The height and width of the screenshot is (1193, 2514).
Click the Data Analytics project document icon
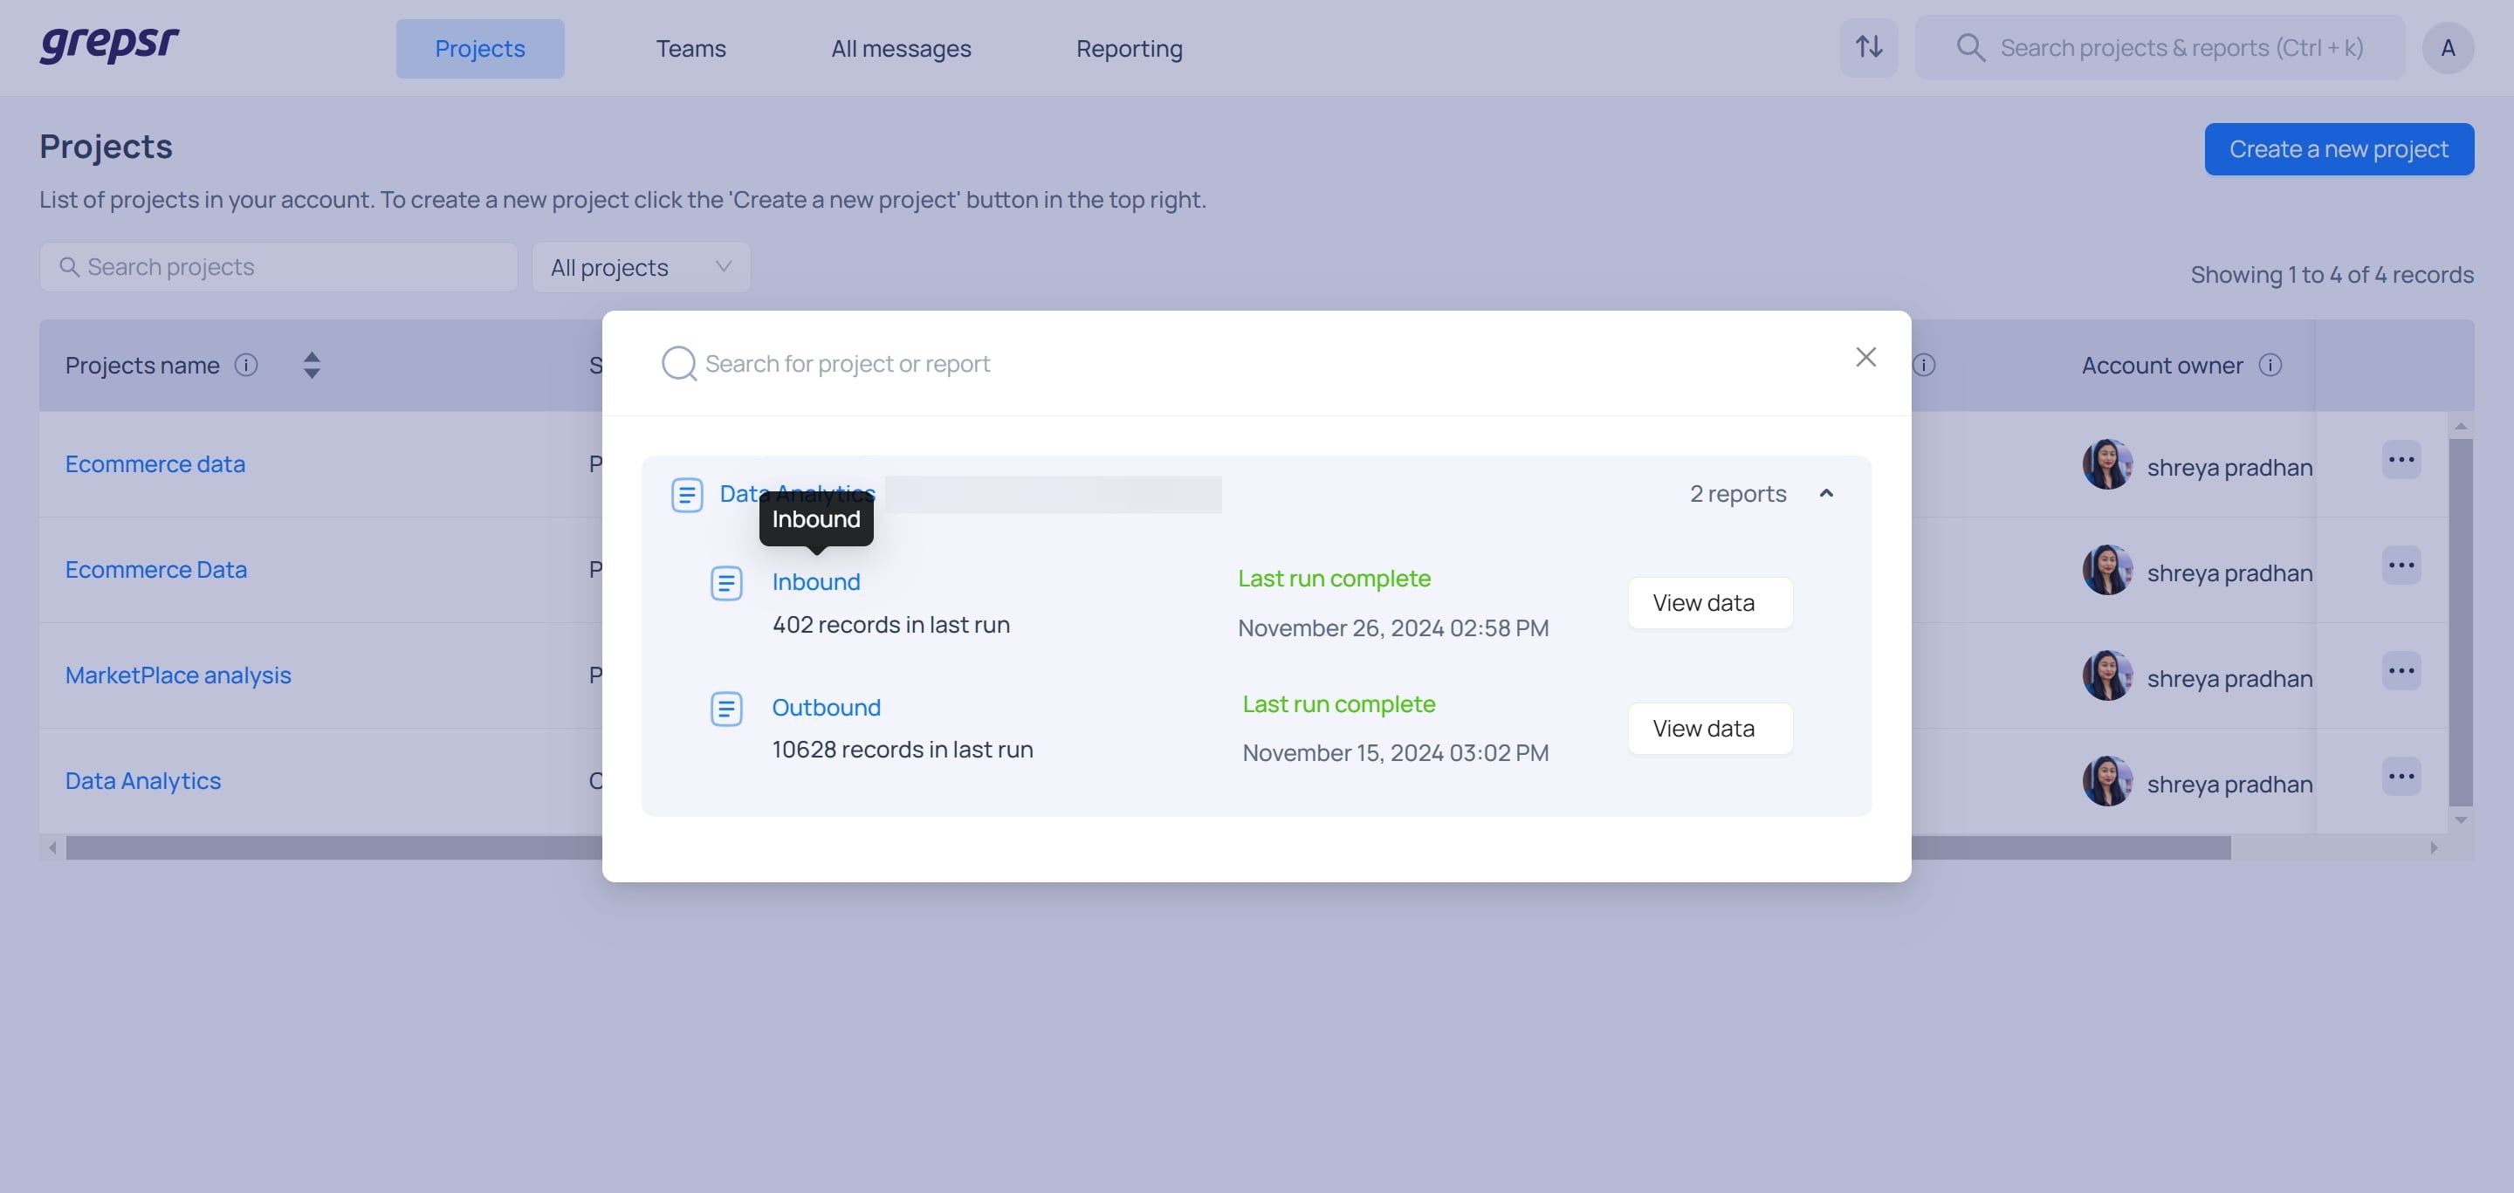pyautogui.click(x=687, y=495)
